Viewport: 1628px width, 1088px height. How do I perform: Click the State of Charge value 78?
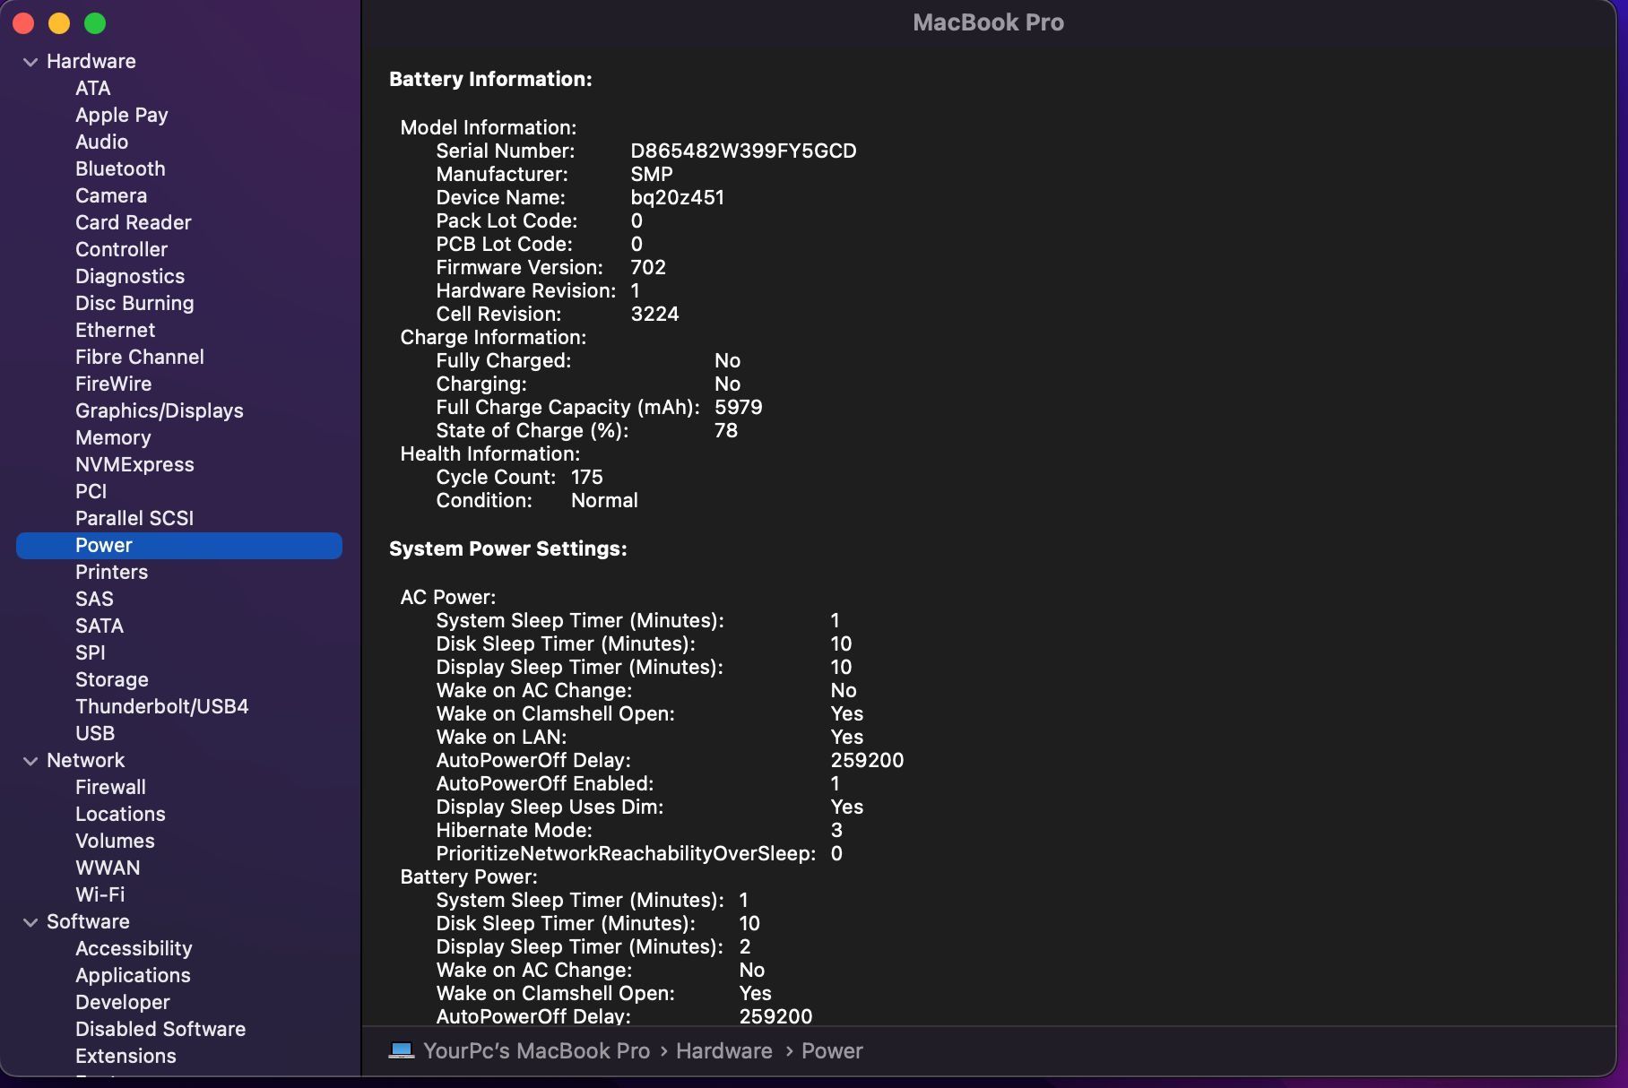point(726,430)
